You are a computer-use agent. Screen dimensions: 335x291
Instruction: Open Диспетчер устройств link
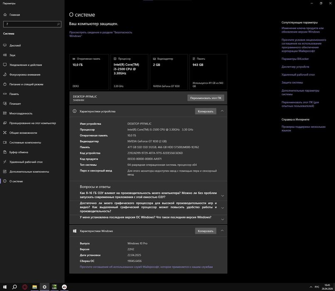[x=295, y=67]
